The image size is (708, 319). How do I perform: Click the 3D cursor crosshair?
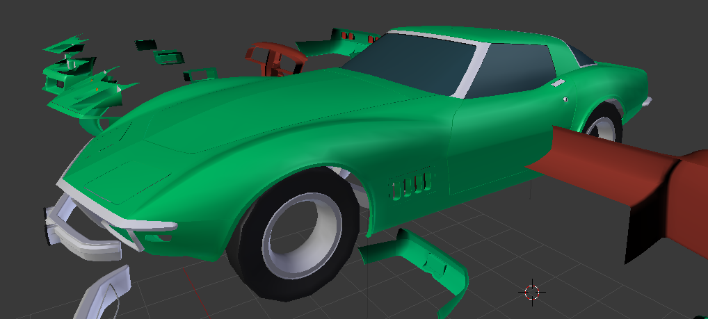532,293
